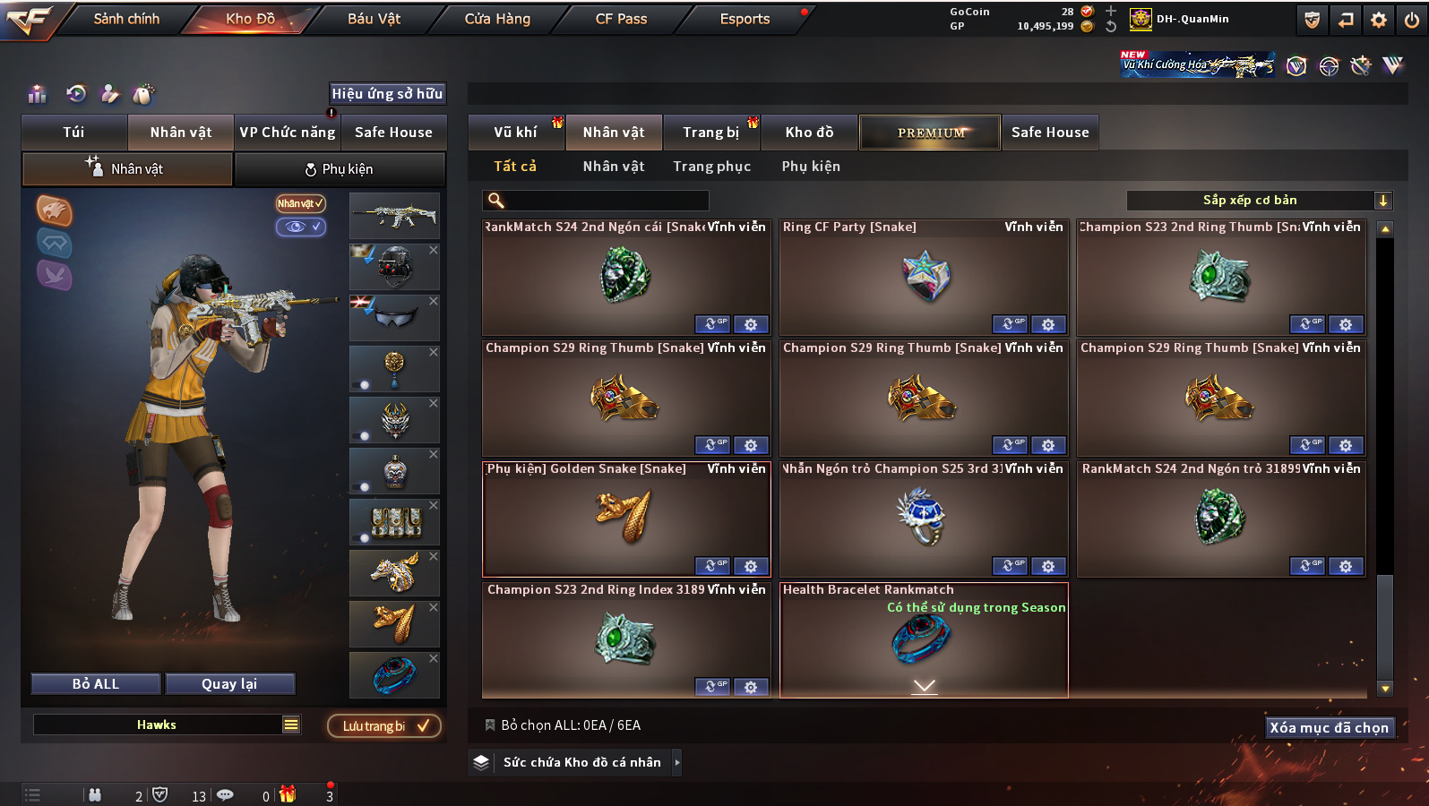Open the power exit icon
The width and height of the screenshot is (1429, 806).
pyautogui.click(x=1412, y=20)
